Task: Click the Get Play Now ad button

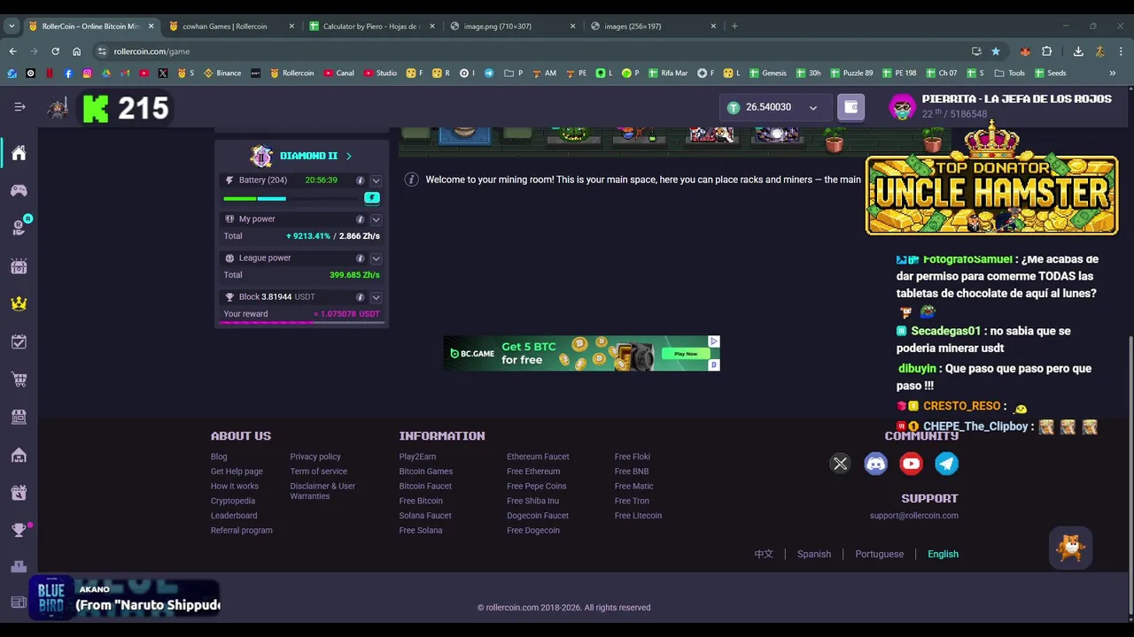Action: [x=686, y=354]
